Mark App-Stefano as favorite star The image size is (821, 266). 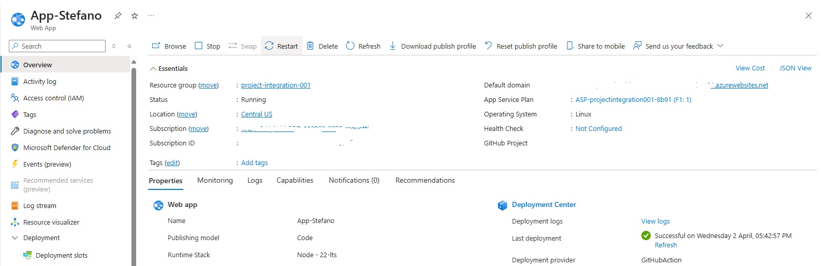(135, 16)
